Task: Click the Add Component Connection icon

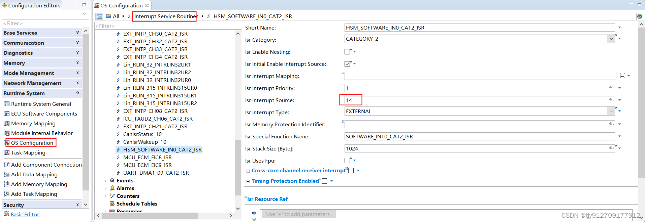Action: pos(7,165)
